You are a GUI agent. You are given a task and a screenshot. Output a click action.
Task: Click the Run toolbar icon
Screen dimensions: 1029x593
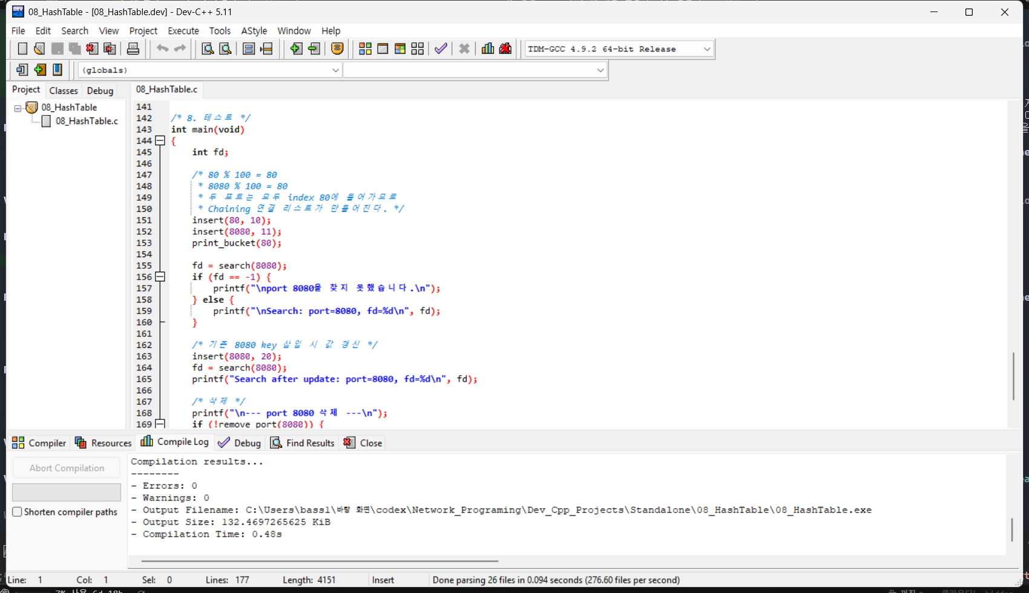383,49
